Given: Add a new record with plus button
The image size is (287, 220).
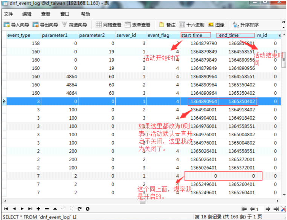Looking at the screenshot, I should (38, 209).
